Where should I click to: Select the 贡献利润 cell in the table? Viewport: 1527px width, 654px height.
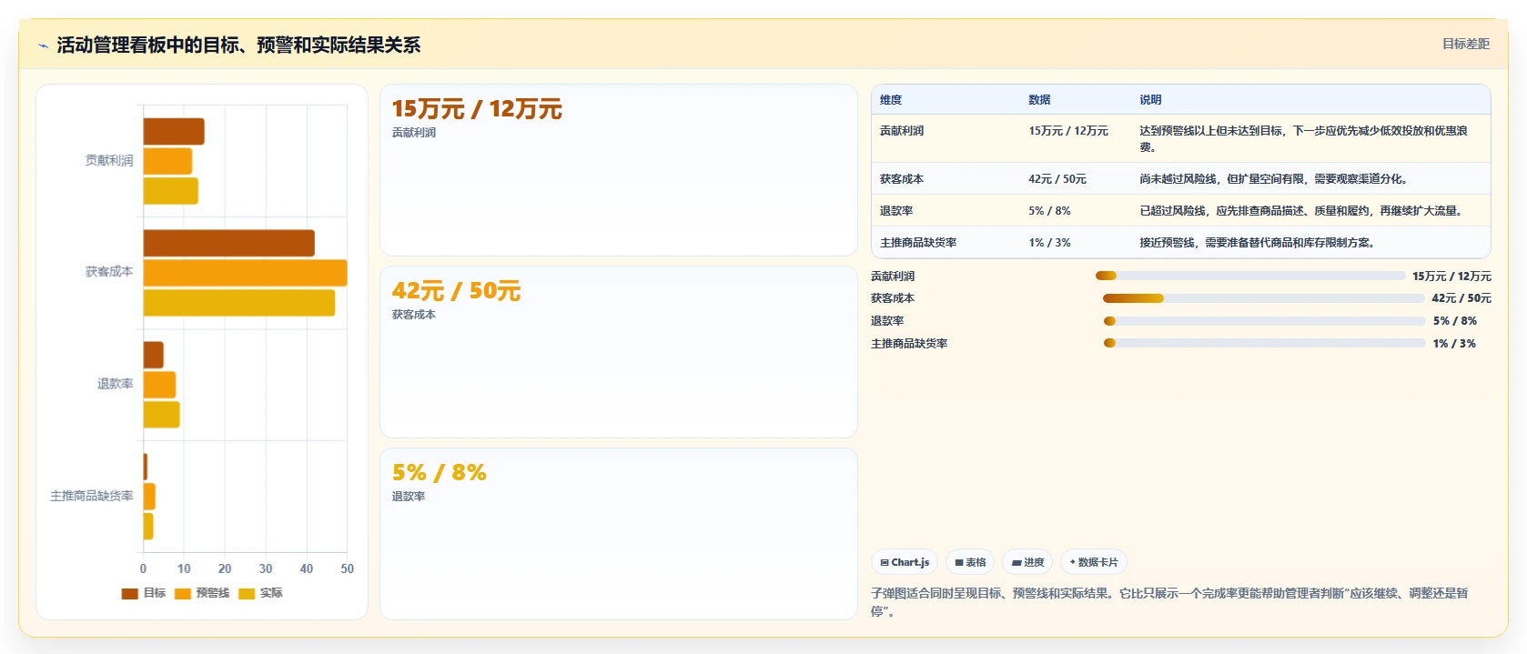point(946,138)
